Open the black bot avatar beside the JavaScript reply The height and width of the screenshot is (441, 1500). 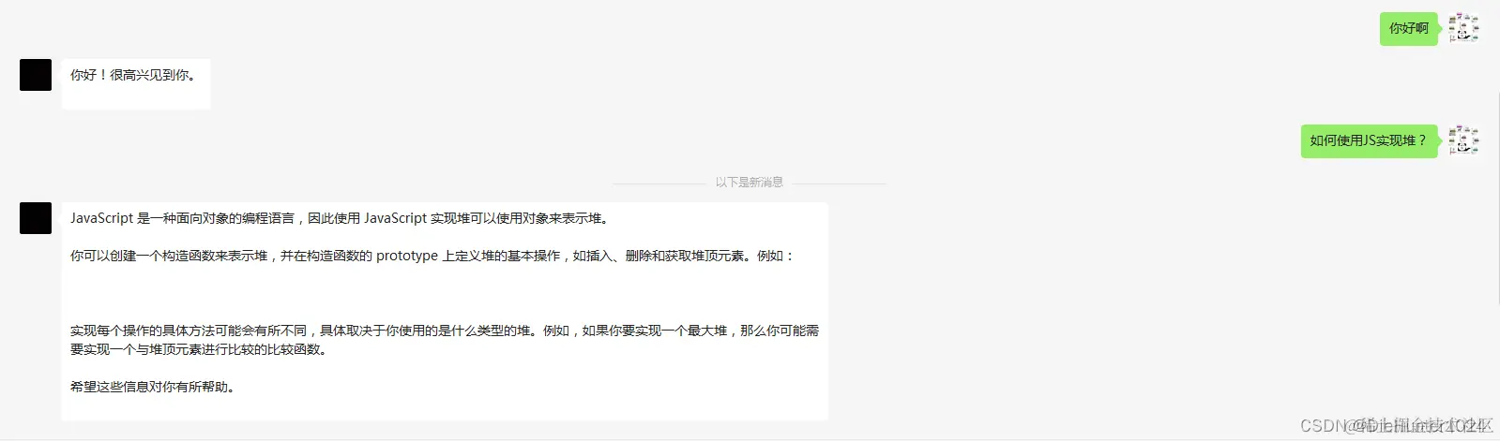click(x=36, y=218)
